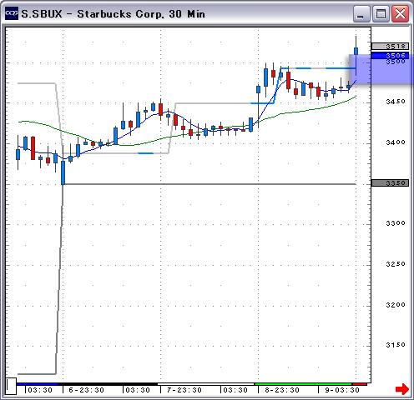Image resolution: width=414 pixels, height=400 pixels.
Task: Click the 3300 price axis value
Action: pyautogui.click(x=396, y=223)
